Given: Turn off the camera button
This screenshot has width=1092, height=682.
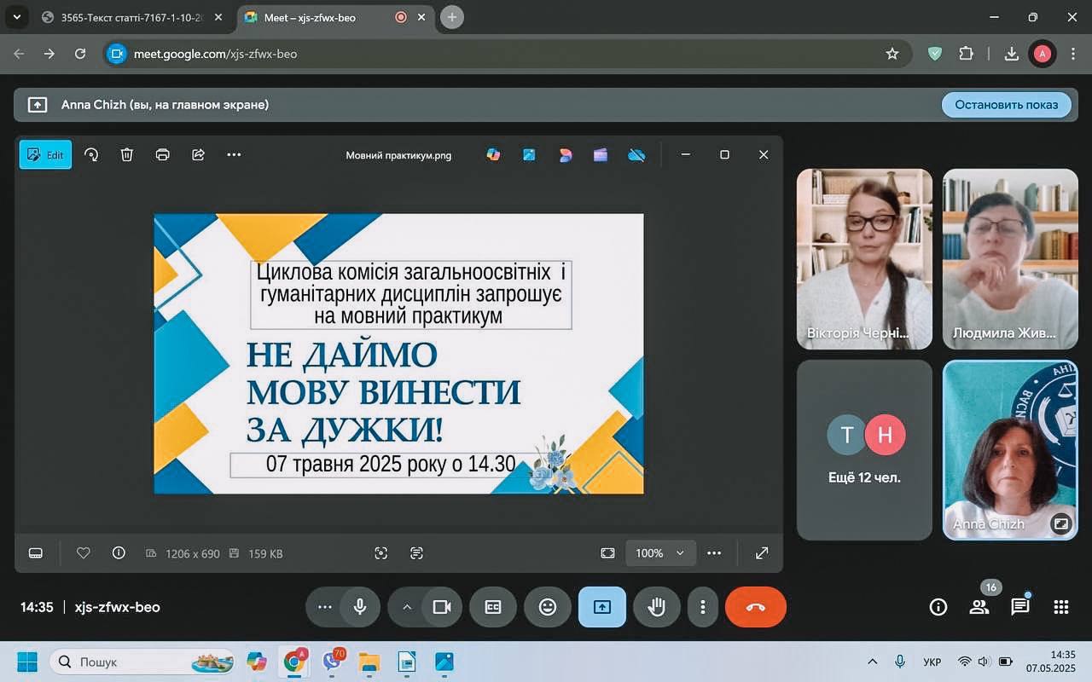Looking at the screenshot, I should pos(442,607).
